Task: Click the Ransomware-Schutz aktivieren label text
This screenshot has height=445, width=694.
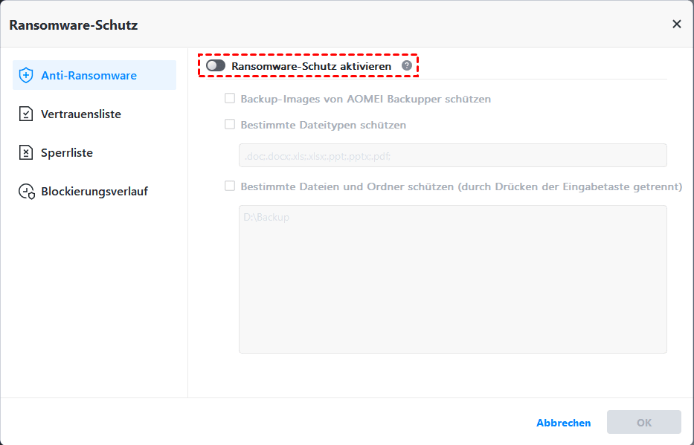Action: point(311,66)
